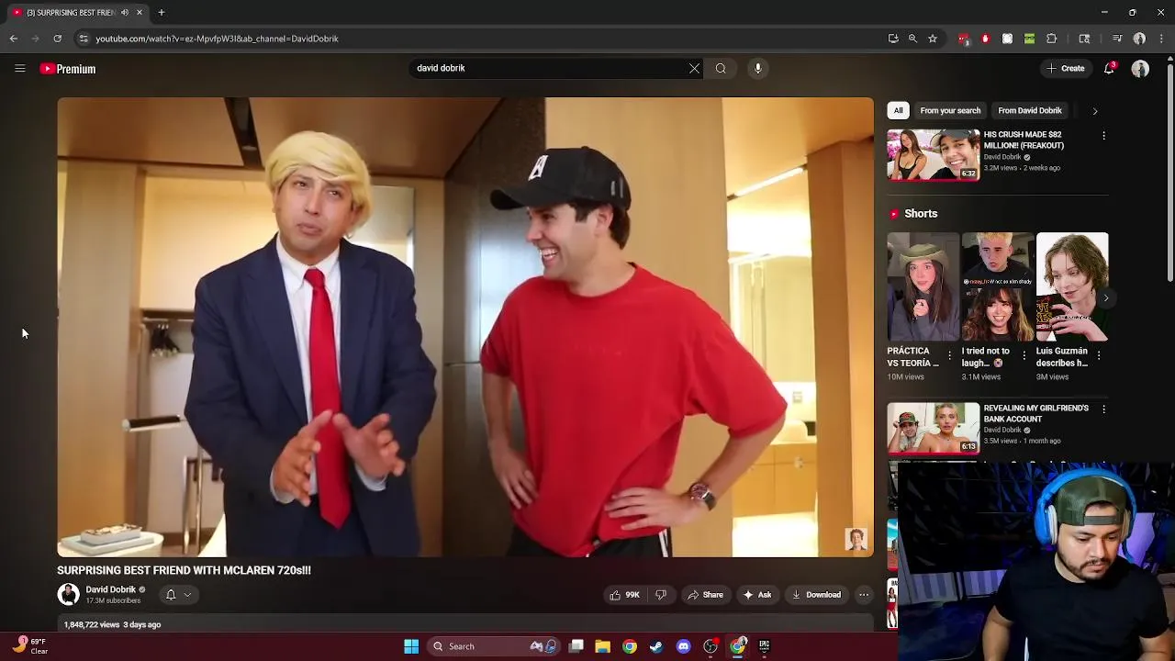Open options for PRÁCTICA VS TEORÍA short
Viewport: 1175px width, 661px height.
(x=949, y=354)
